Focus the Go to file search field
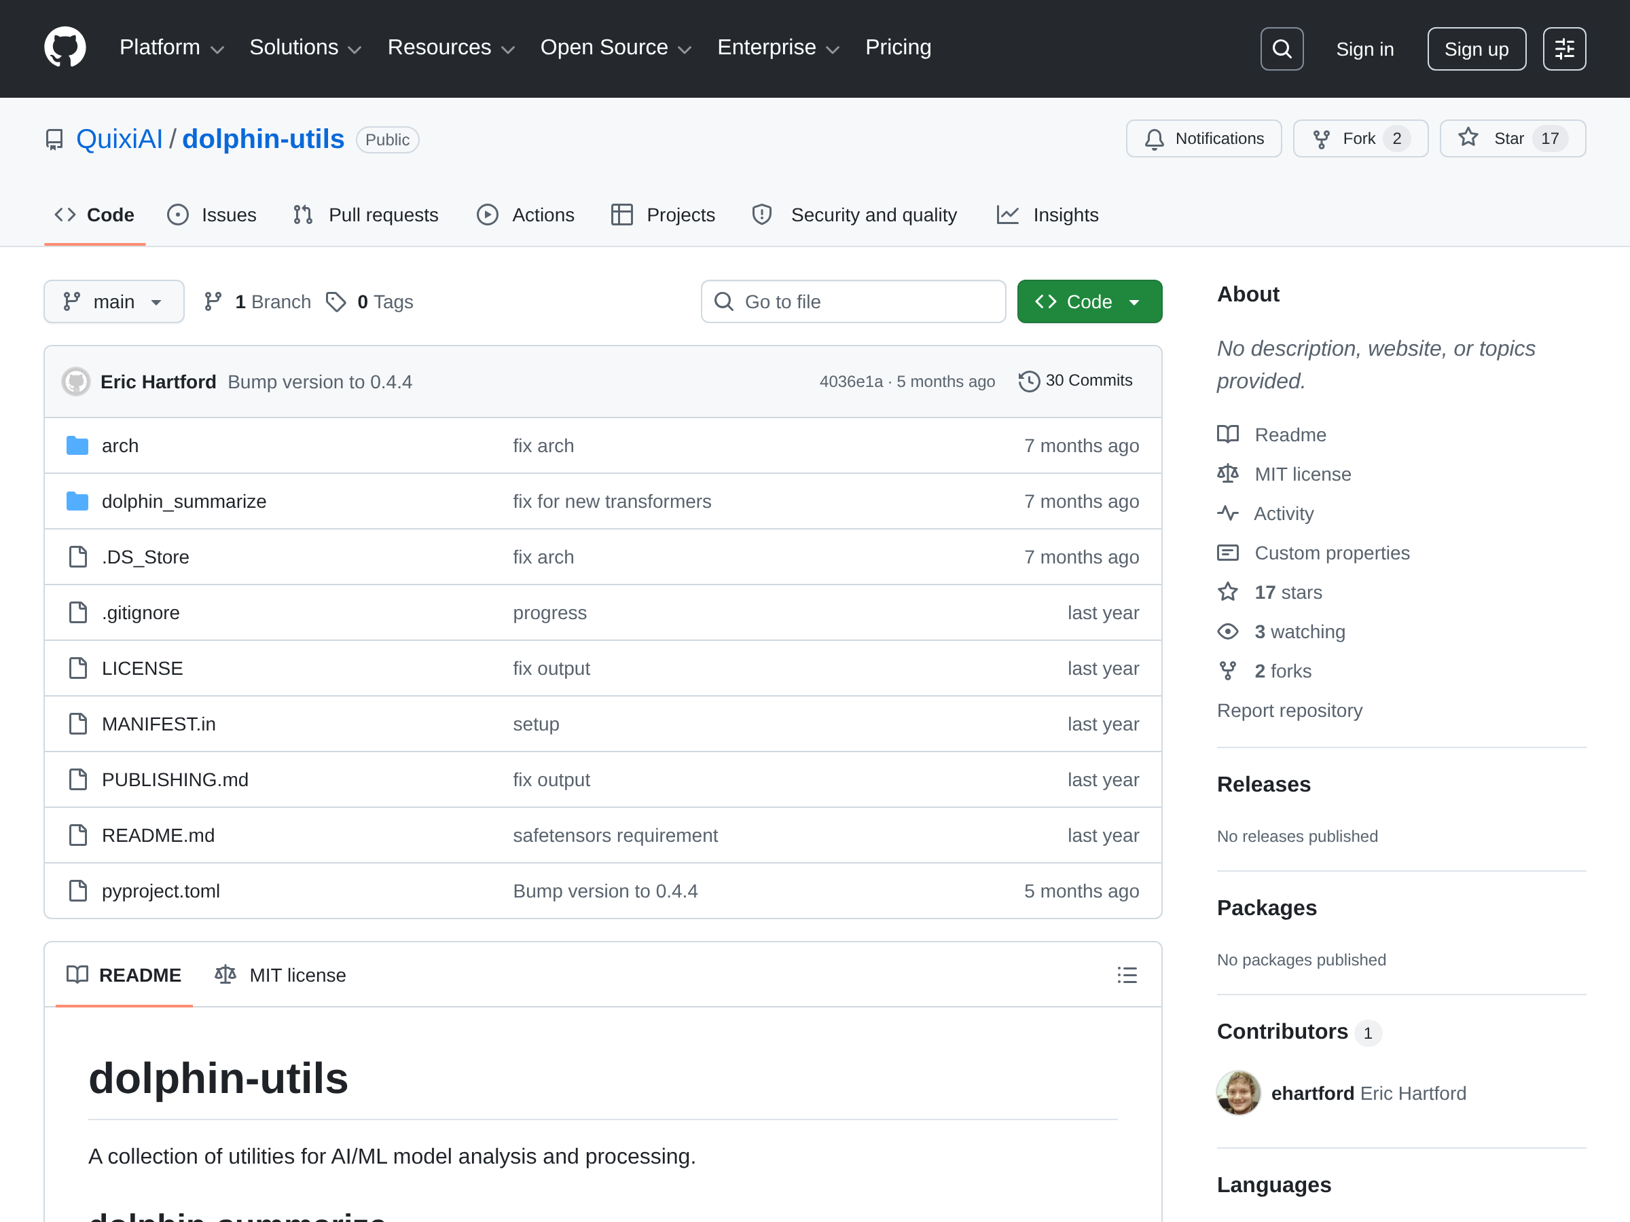This screenshot has height=1222, width=1630. 853,301
